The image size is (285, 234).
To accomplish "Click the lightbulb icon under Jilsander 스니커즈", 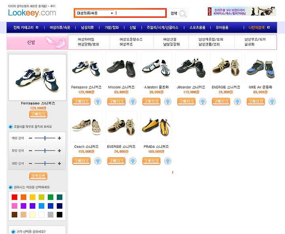I will tap(203, 102).
